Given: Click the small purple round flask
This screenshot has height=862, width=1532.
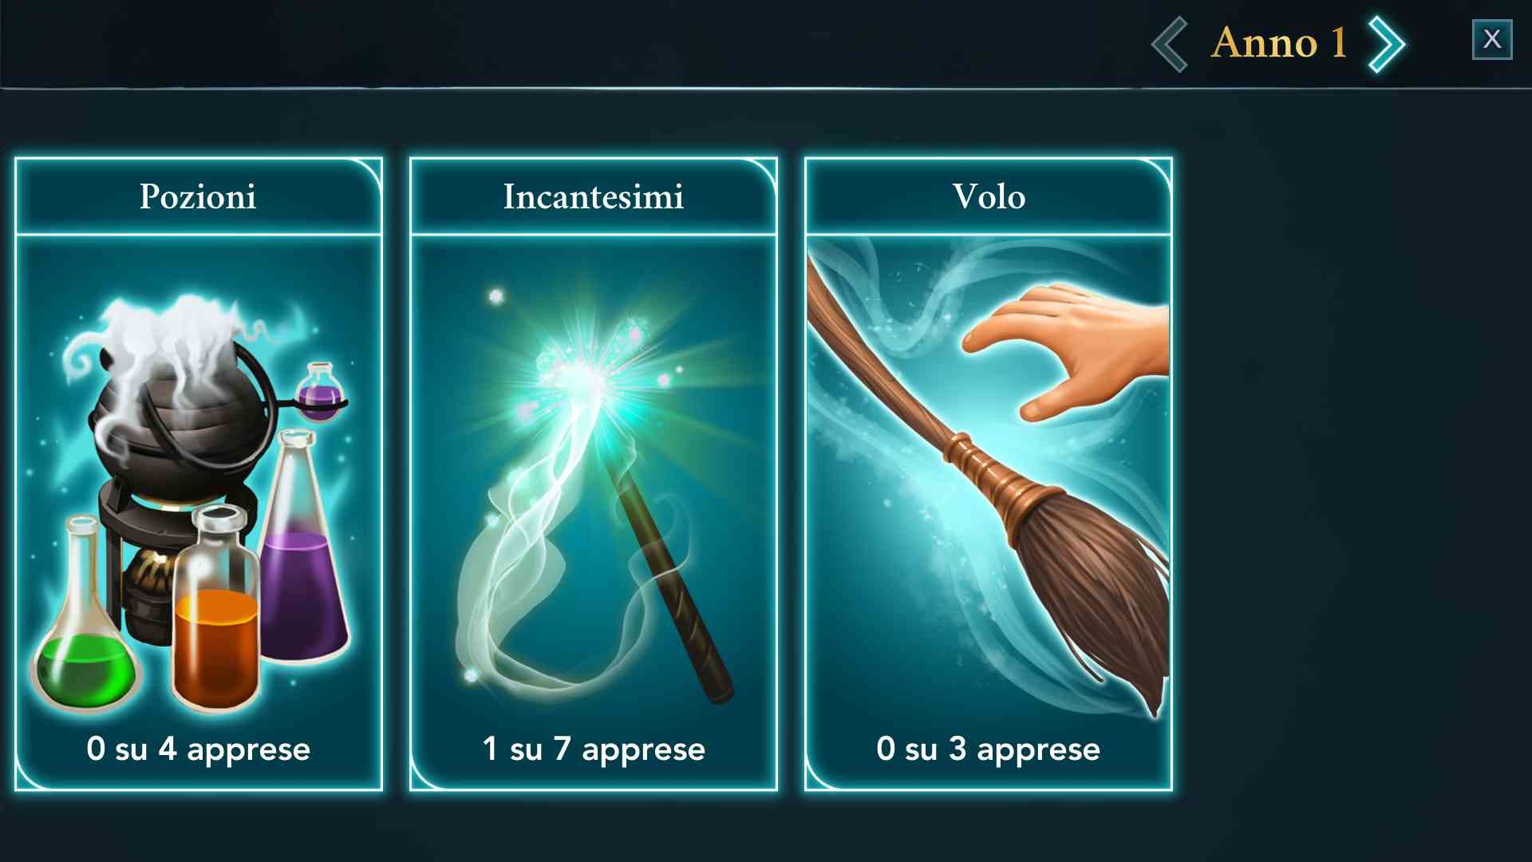Looking at the screenshot, I should pyautogui.click(x=320, y=393).
